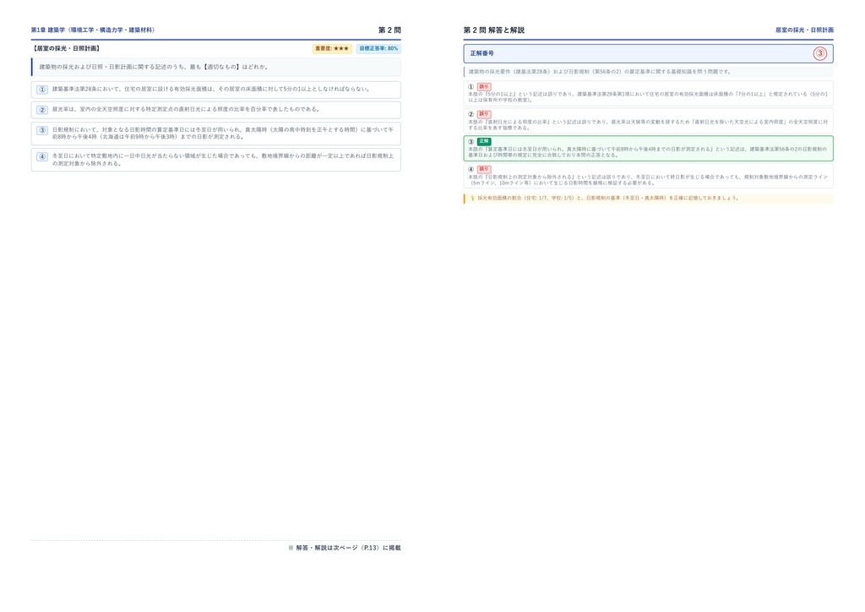This screenshot has width=865, height=612.
Task: Click the 誤り badge beside explanation ④
Action: click(484, 169)
